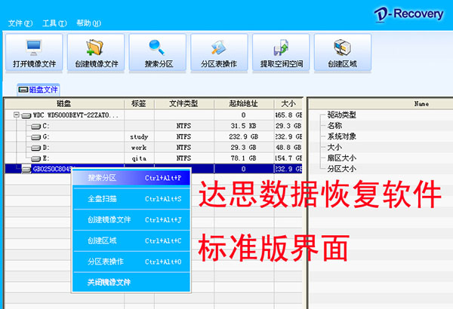Choose 全盘扫描 from the context menu
Screen dimensions: 453x309
coord(131,199)
